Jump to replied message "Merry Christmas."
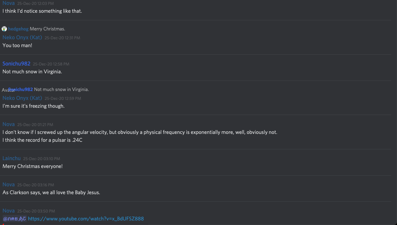Viewport: 397px width, 225px height. coord(47,29)
